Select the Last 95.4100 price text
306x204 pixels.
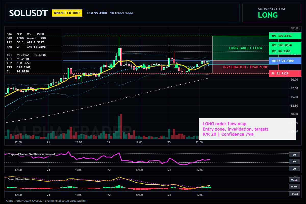coord(97,13)
